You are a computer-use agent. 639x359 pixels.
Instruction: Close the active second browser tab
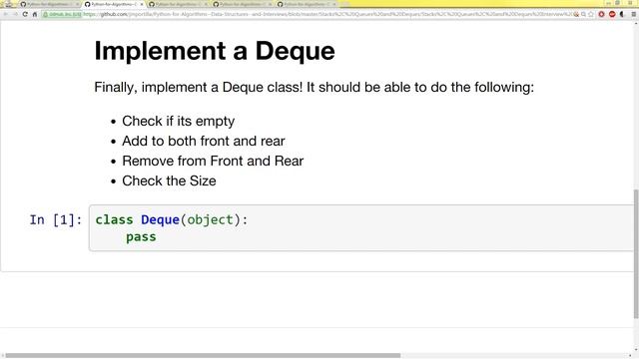142,4
